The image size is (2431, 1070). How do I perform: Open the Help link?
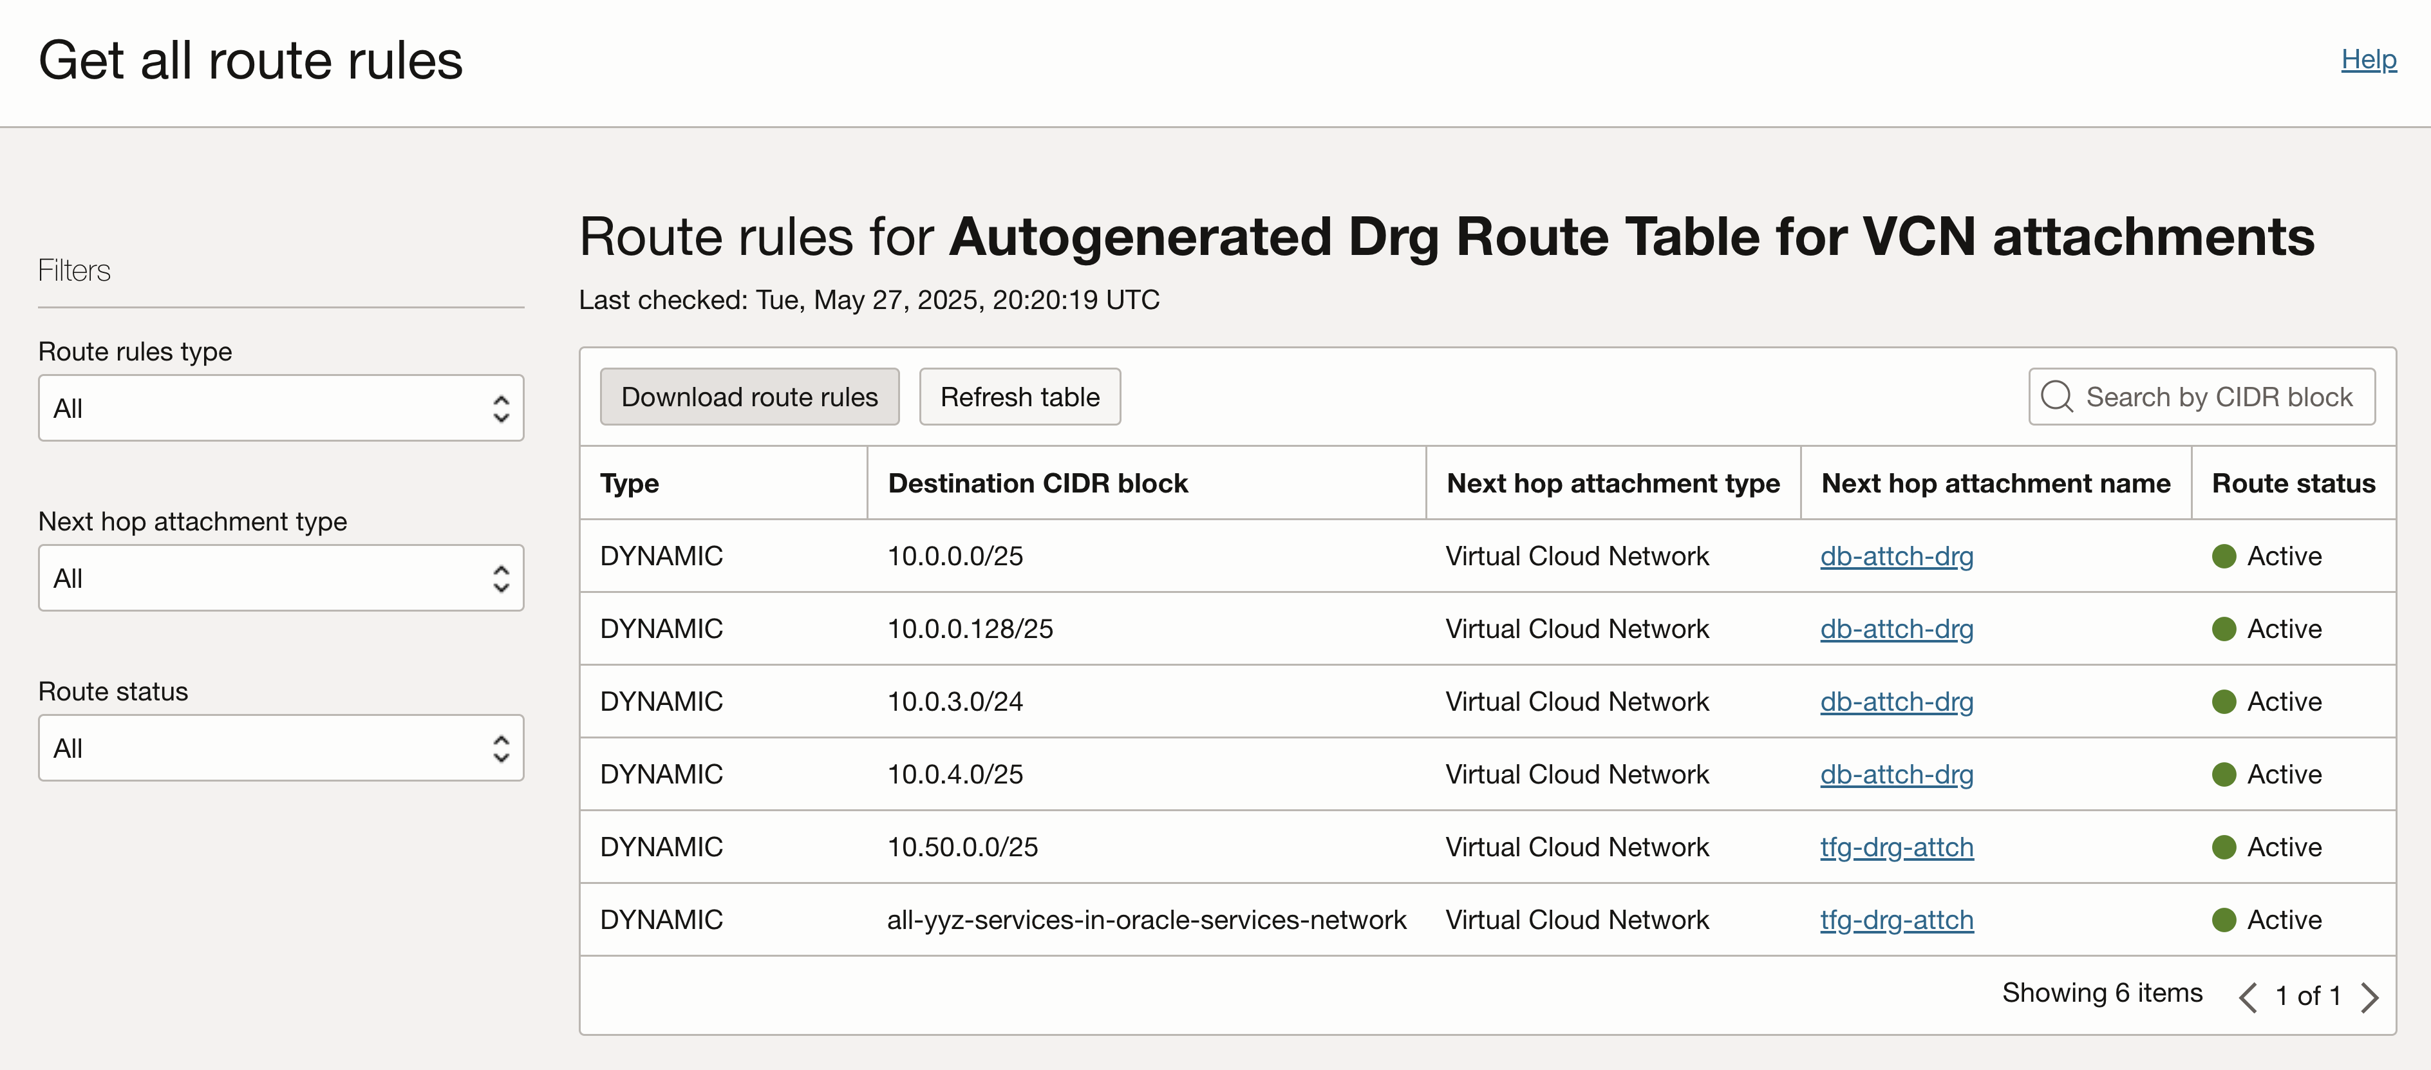click(x=2369, y=59)
